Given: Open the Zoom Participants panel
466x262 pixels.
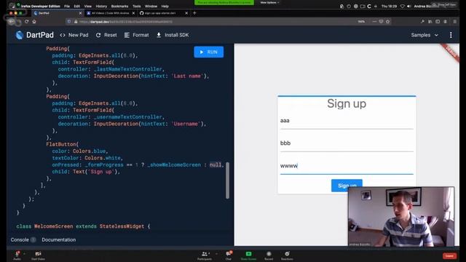Looking at the screenshot, I should (x=205, y=255).
